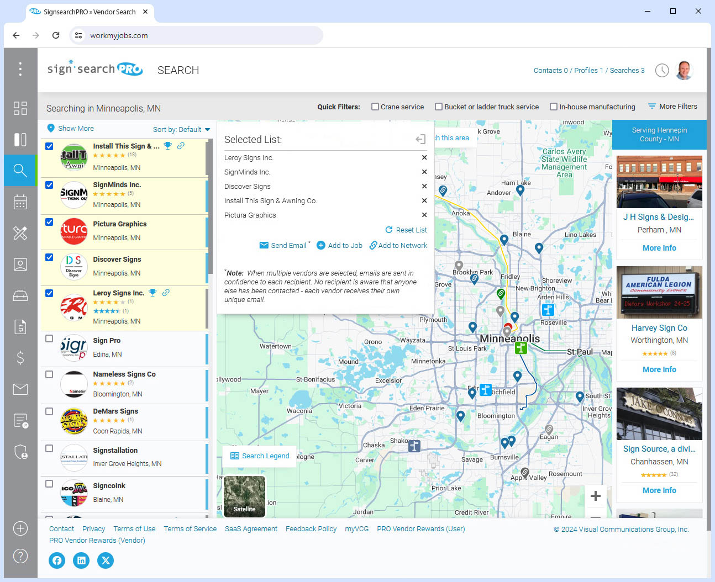The width and height of the screenshot is (715, 582).
Task: Select the magnifier Search sidebar icon
Action: [x=20, y=170]
